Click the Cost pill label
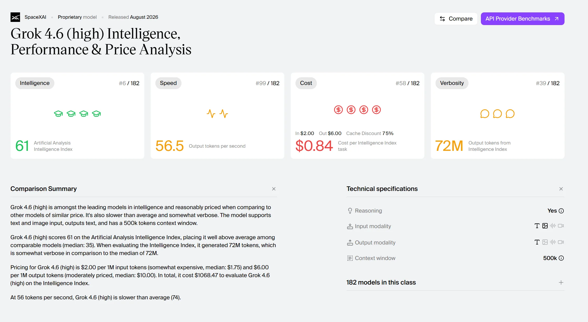 coord(306,83)
